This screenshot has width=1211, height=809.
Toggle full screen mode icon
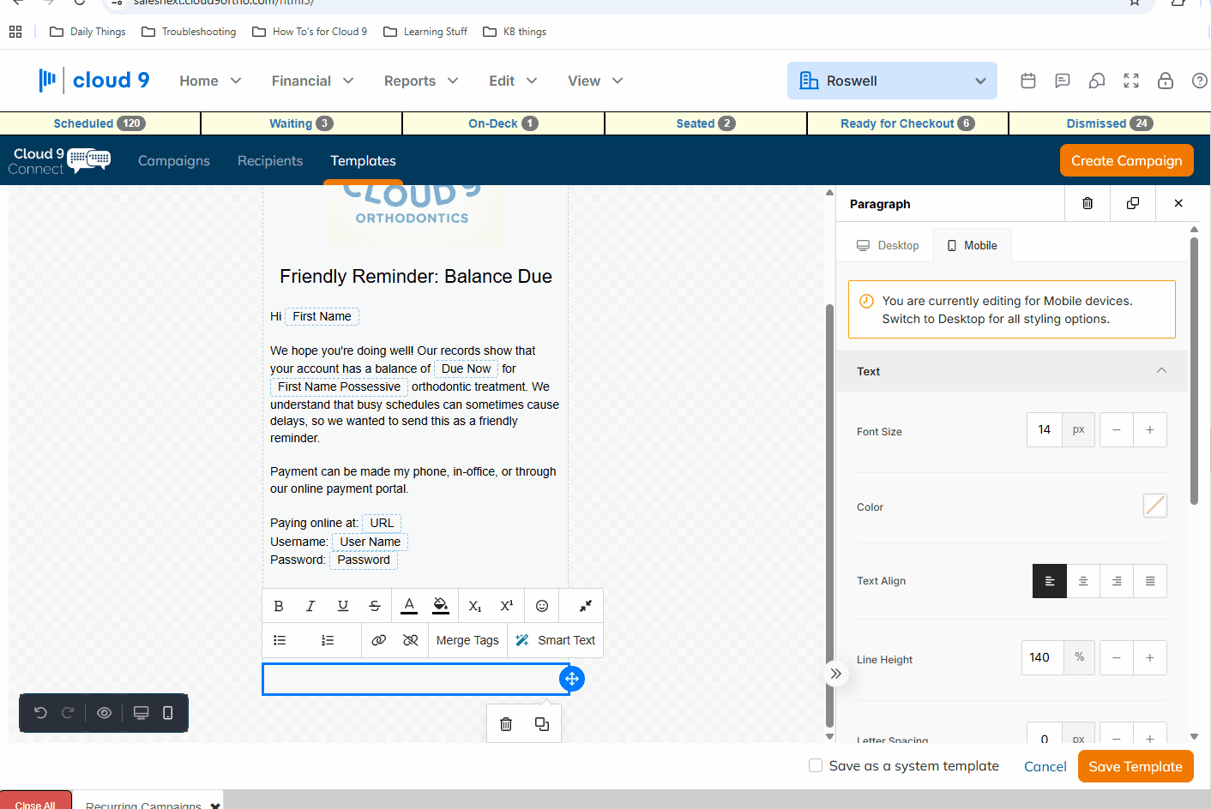coord(1131,81)
